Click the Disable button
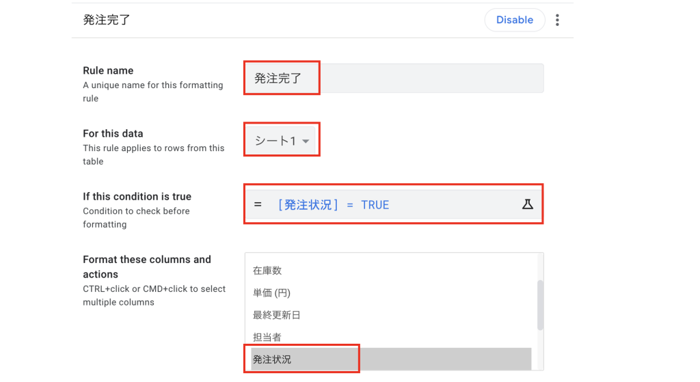The image size is (700, 382). pos(514,20)
